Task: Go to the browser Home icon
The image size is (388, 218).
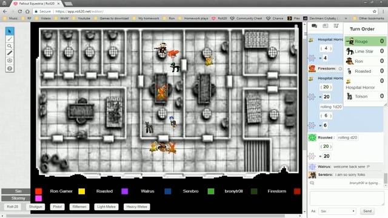Action: [27, 12]
